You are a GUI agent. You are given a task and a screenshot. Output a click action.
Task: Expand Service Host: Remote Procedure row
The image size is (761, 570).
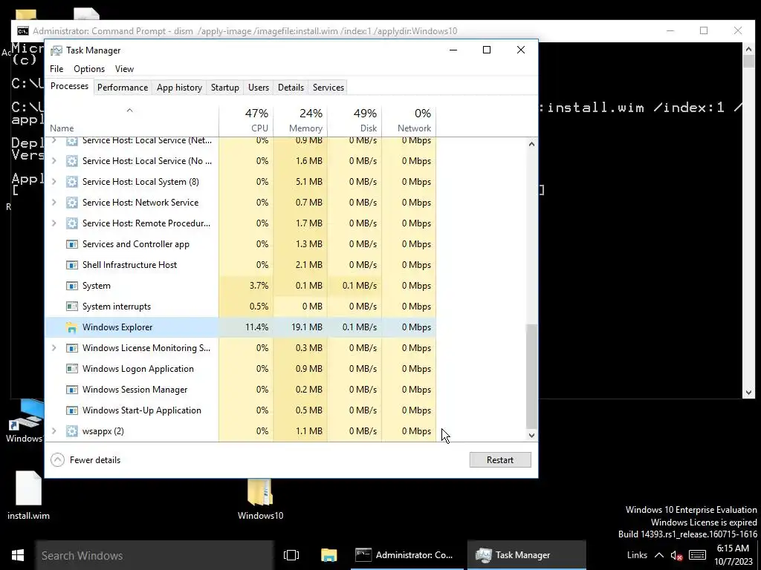[54, 223]
